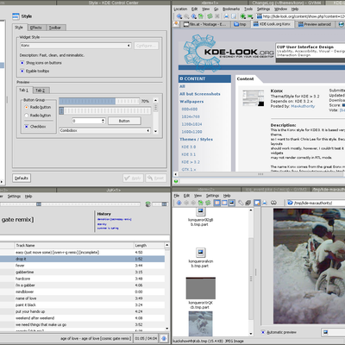Viewport: 345px width, 345px height.
Task: Click Print icon in browser toolbar
Action: pos(226,16)
